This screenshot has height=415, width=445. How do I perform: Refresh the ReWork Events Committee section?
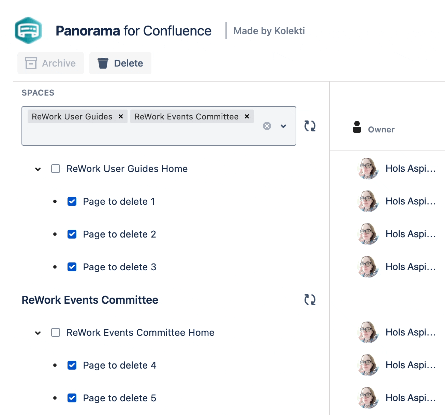[x=310, y=300]
